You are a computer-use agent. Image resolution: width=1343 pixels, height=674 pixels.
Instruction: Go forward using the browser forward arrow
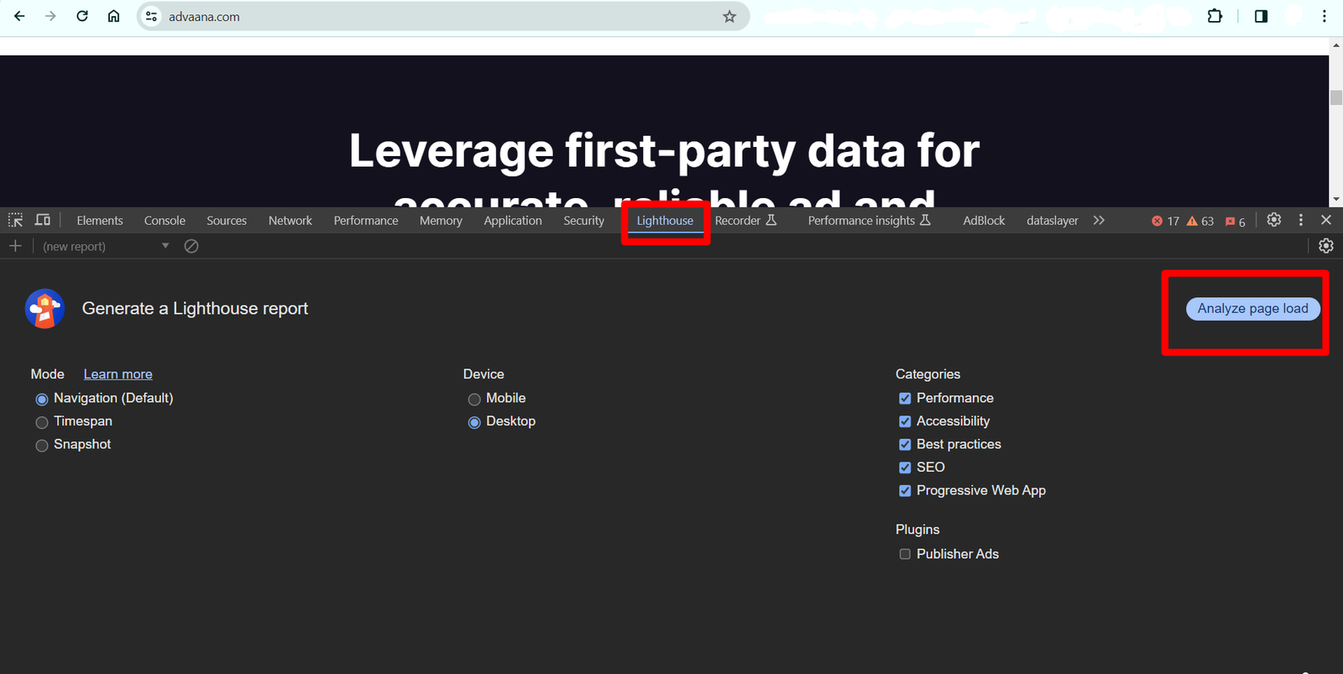pyautogui.click(x=50, y=16)
